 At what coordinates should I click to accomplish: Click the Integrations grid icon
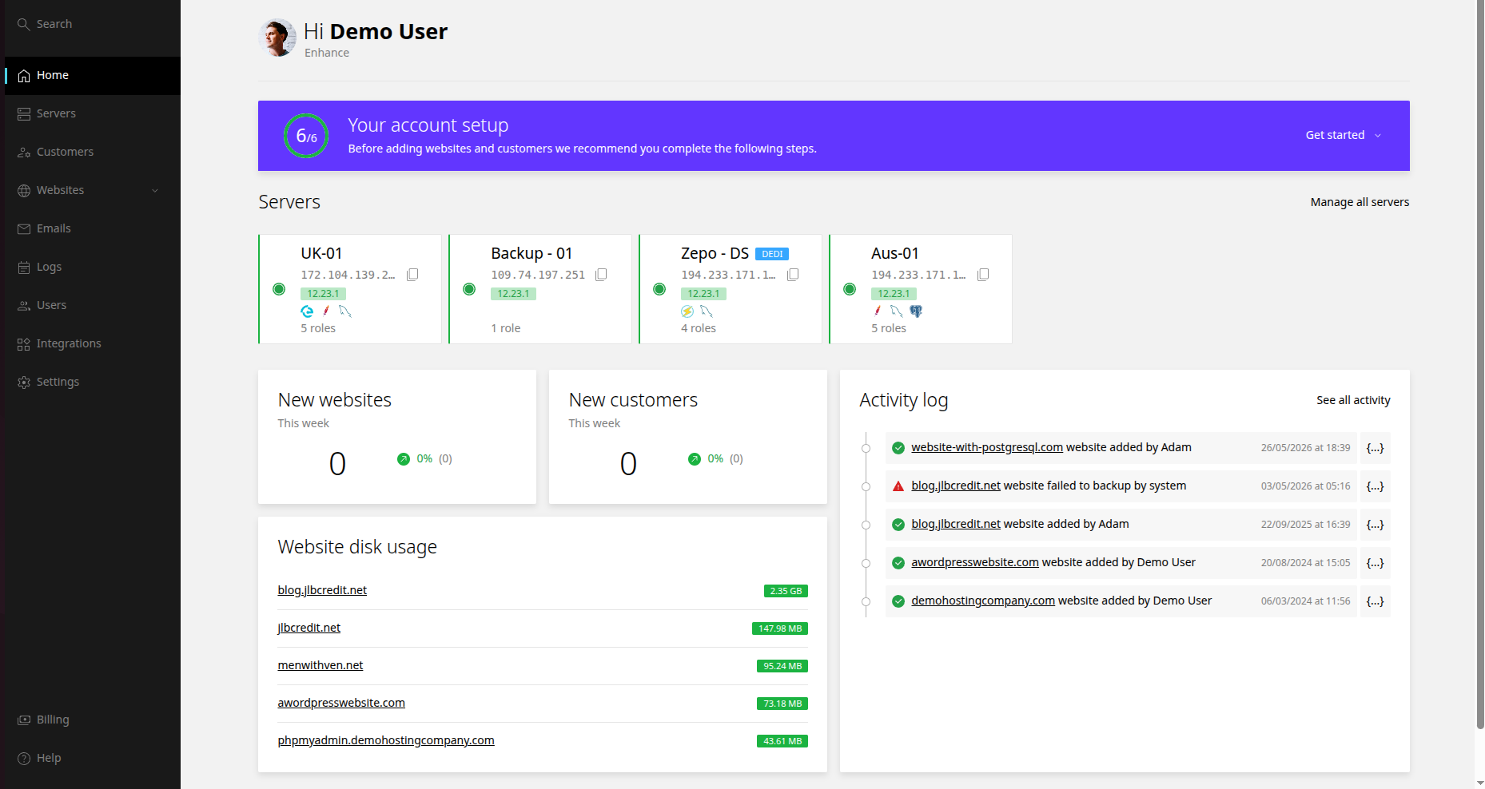pos(24,344)
